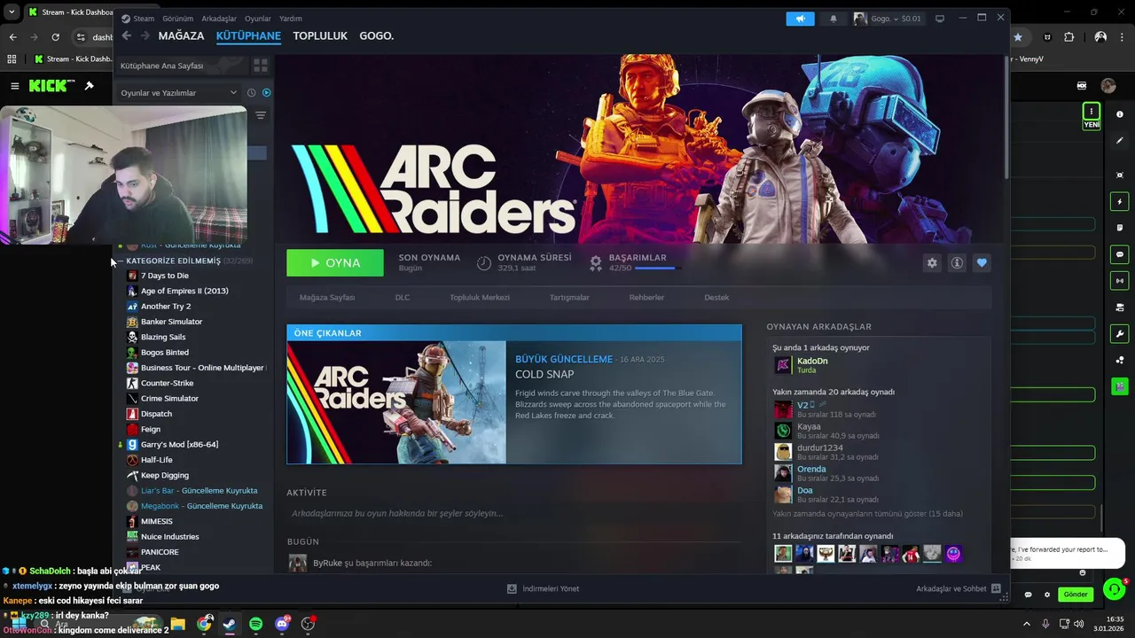
Task: Open Rehberler link
Action: click(x=646, y=298)
